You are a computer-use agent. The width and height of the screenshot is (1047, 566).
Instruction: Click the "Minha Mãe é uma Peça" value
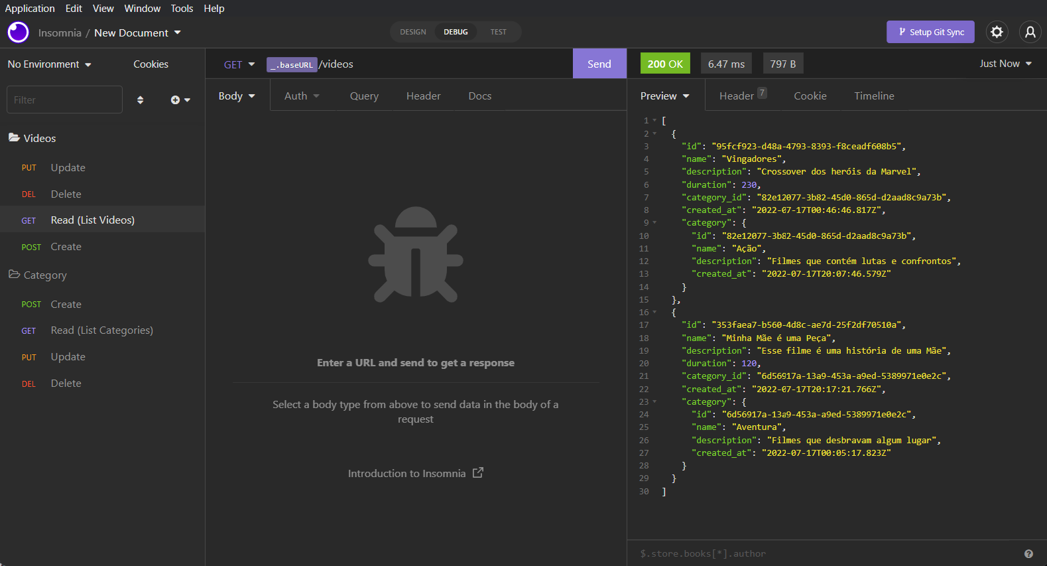pyautogui.click(x=776, y=338)
